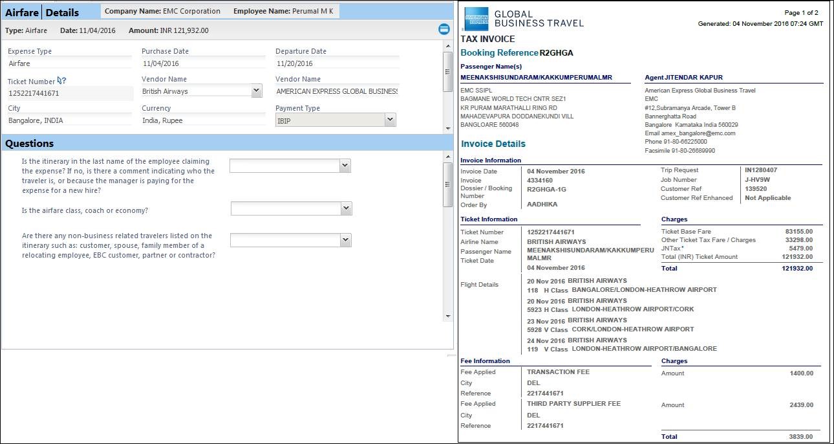The height and width of the screenshot is (444, 834).
Task: Open the non-business related travelers dropdown
Action: click(x=346, y=240)
